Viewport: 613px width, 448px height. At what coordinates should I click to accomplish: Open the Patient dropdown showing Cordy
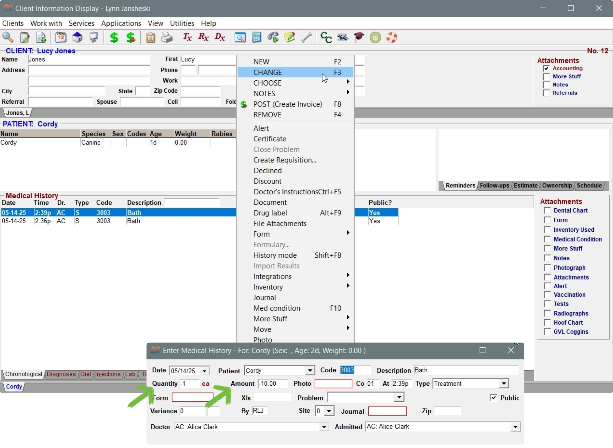(x=310, y=371)
